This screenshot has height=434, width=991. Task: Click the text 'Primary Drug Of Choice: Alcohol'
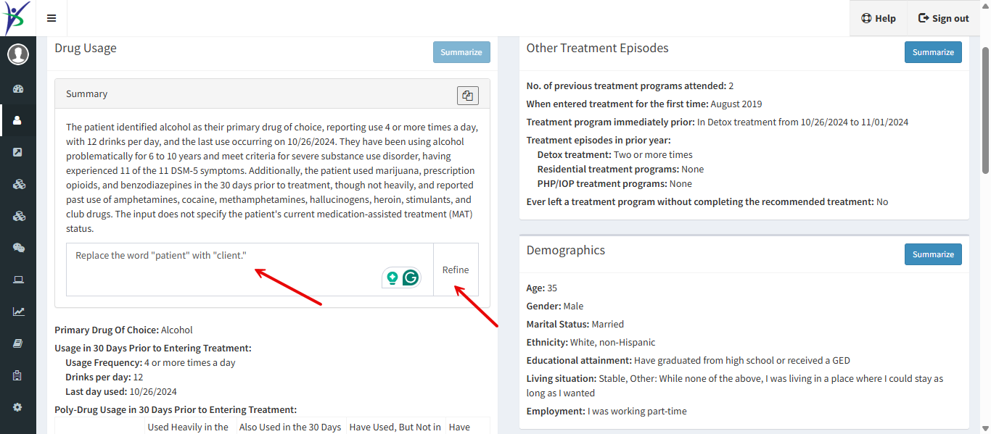123,330
